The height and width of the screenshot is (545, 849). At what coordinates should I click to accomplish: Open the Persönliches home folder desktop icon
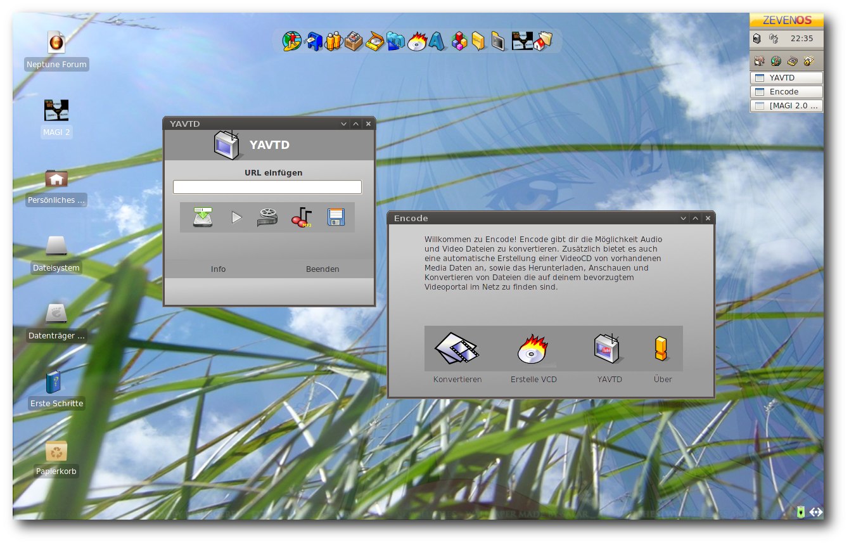pyautogui.click(x=56, y=179)
